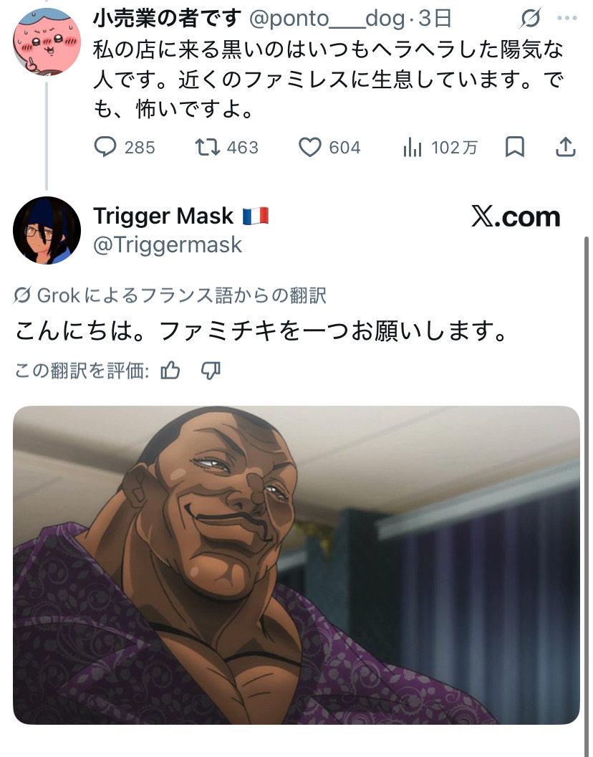
Task: Open the three-dot more menu
Action: pyautogui.click(x=567, y=19)
